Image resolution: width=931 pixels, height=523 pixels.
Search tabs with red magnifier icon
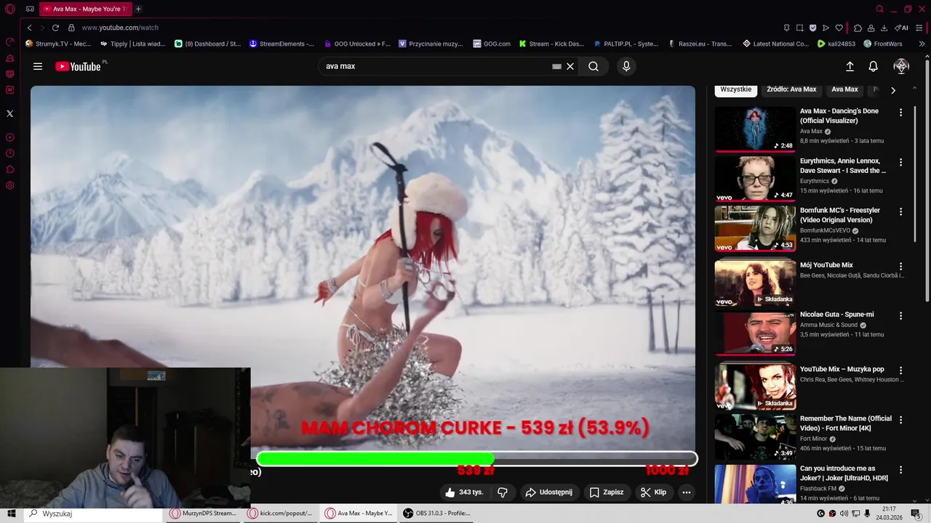point(879,9)
